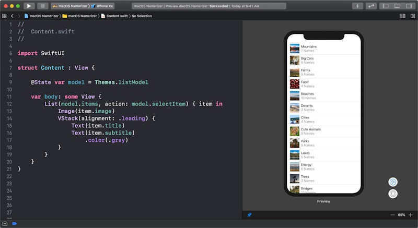Click the code review arrows button

pyautogui.click(x=371, y=6)
